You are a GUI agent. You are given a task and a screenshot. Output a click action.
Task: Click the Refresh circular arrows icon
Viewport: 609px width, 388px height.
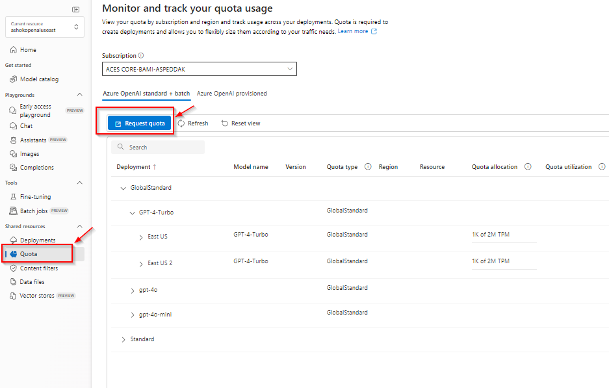(181, 123)
